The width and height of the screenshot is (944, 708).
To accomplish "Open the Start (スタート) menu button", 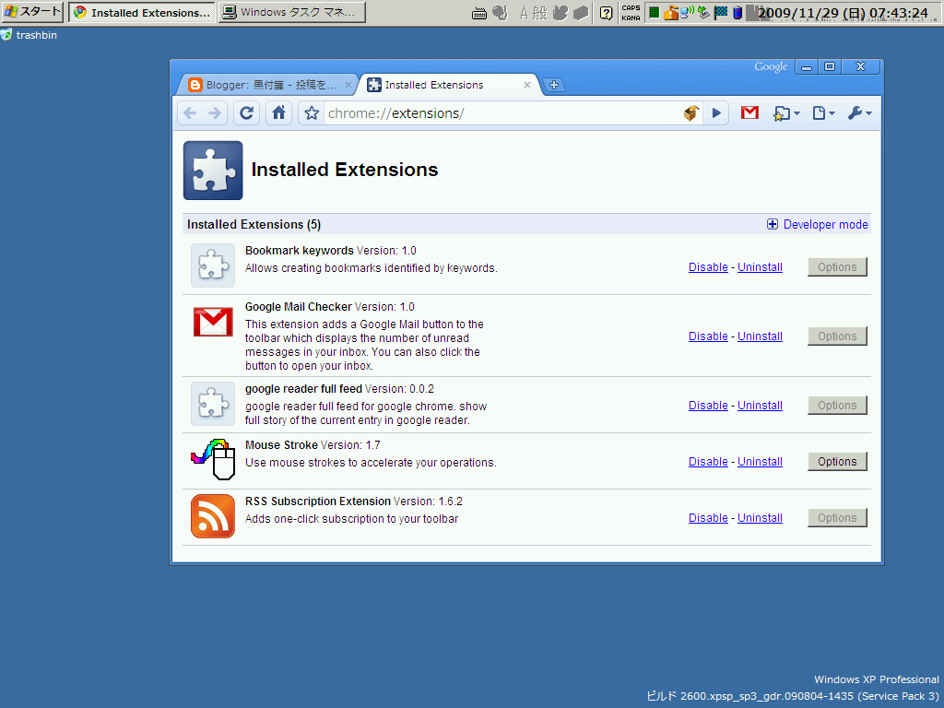I will pyautogui.click(x=32, y=12).
